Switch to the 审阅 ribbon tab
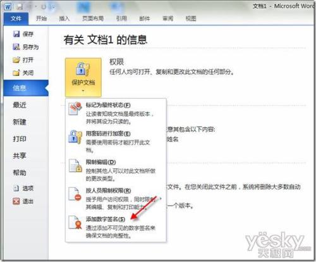 [168, 18]
